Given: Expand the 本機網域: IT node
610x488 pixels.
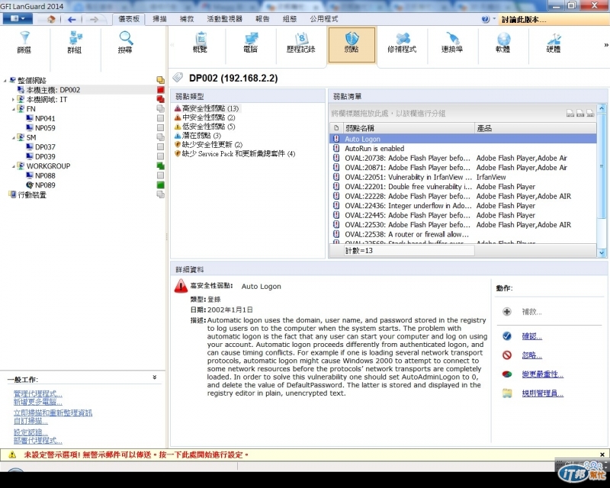Looking at the screenshot, I should pyautogui.click(x=13, y=100).
